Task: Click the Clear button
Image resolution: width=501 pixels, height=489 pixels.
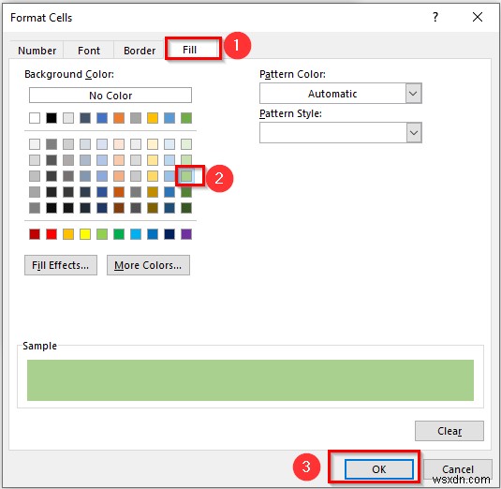Action: click(x=449, y=431)
